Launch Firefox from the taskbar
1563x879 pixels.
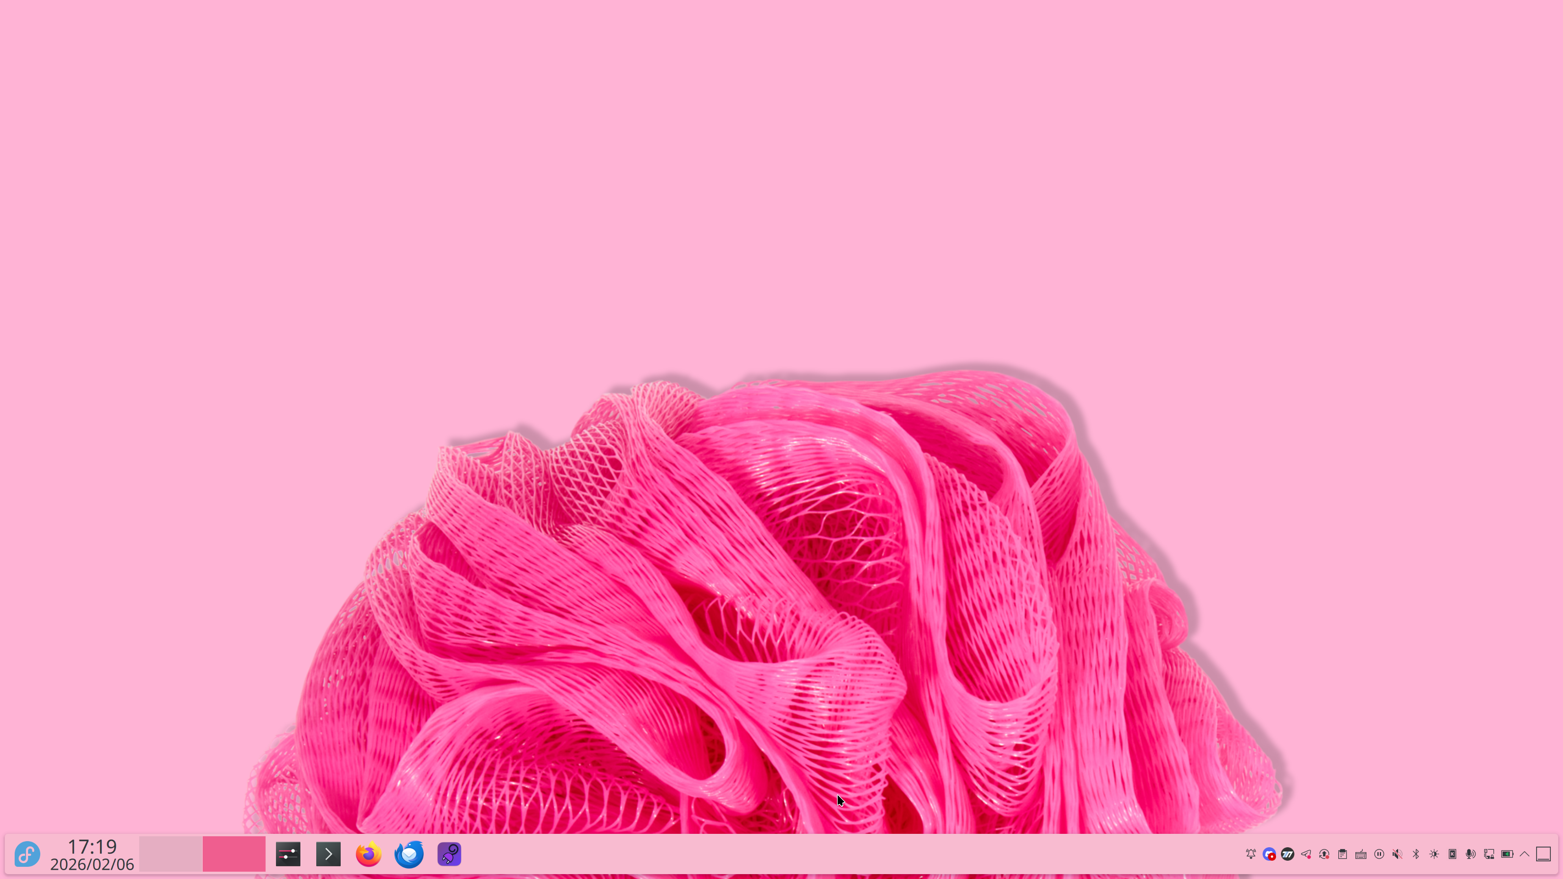point(368,854)
